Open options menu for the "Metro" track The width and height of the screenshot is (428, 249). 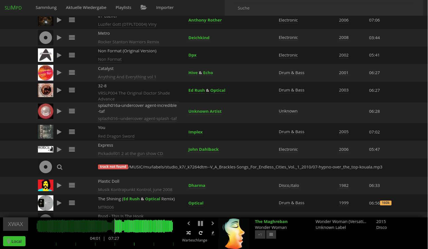(x=72, y=37)
